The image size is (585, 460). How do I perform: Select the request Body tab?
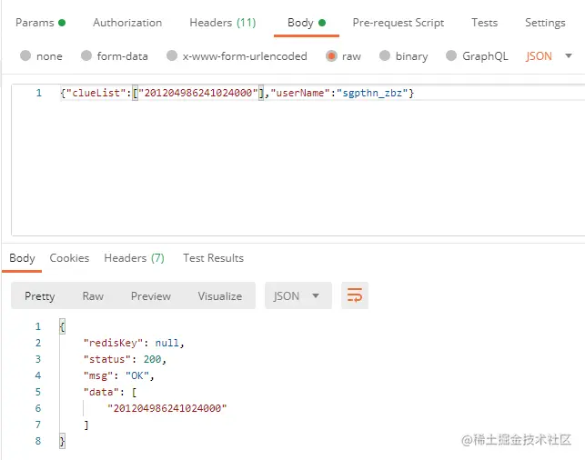307,23
